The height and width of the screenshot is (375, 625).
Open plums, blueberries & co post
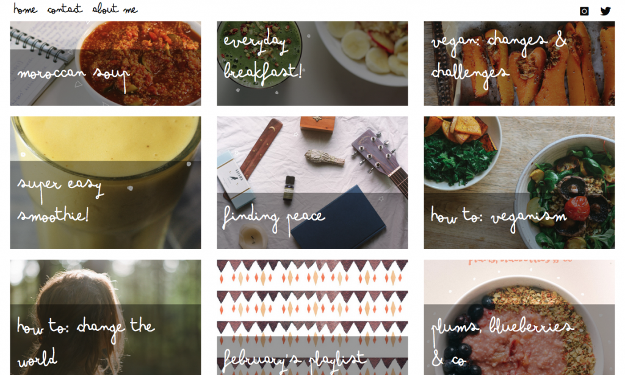(519, 318)
